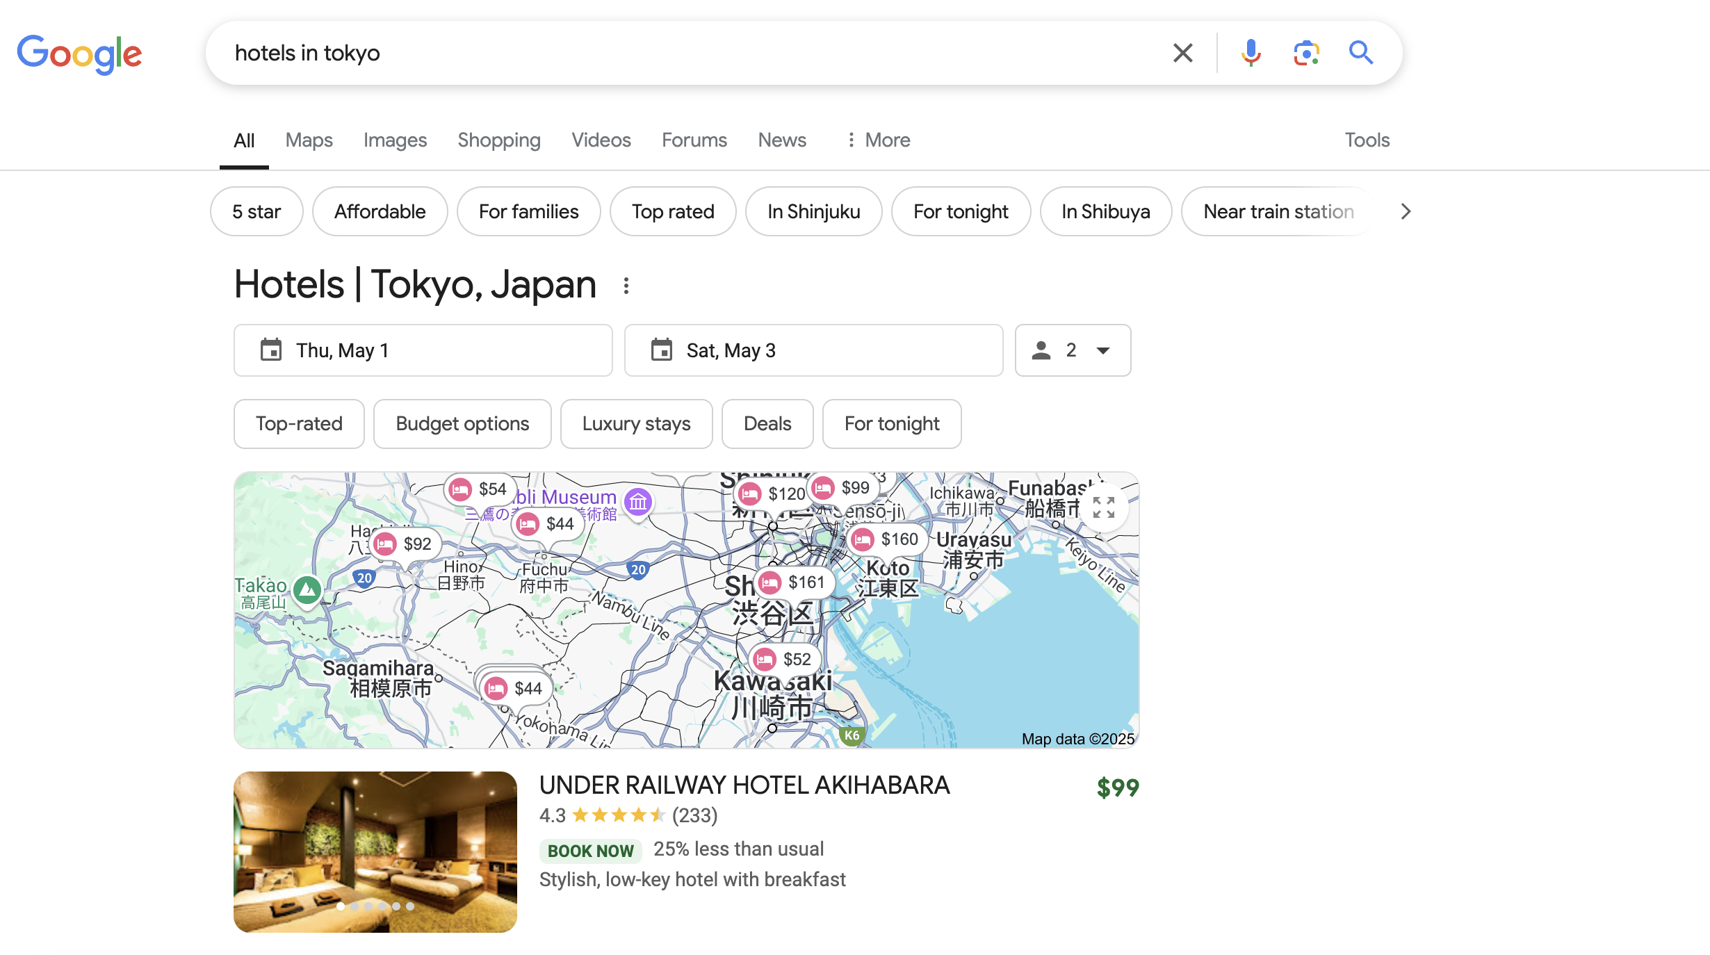Click the 4.3 star rating with 233 reviews
Viewport: 1710px width, 955px height.
point(628,815)
